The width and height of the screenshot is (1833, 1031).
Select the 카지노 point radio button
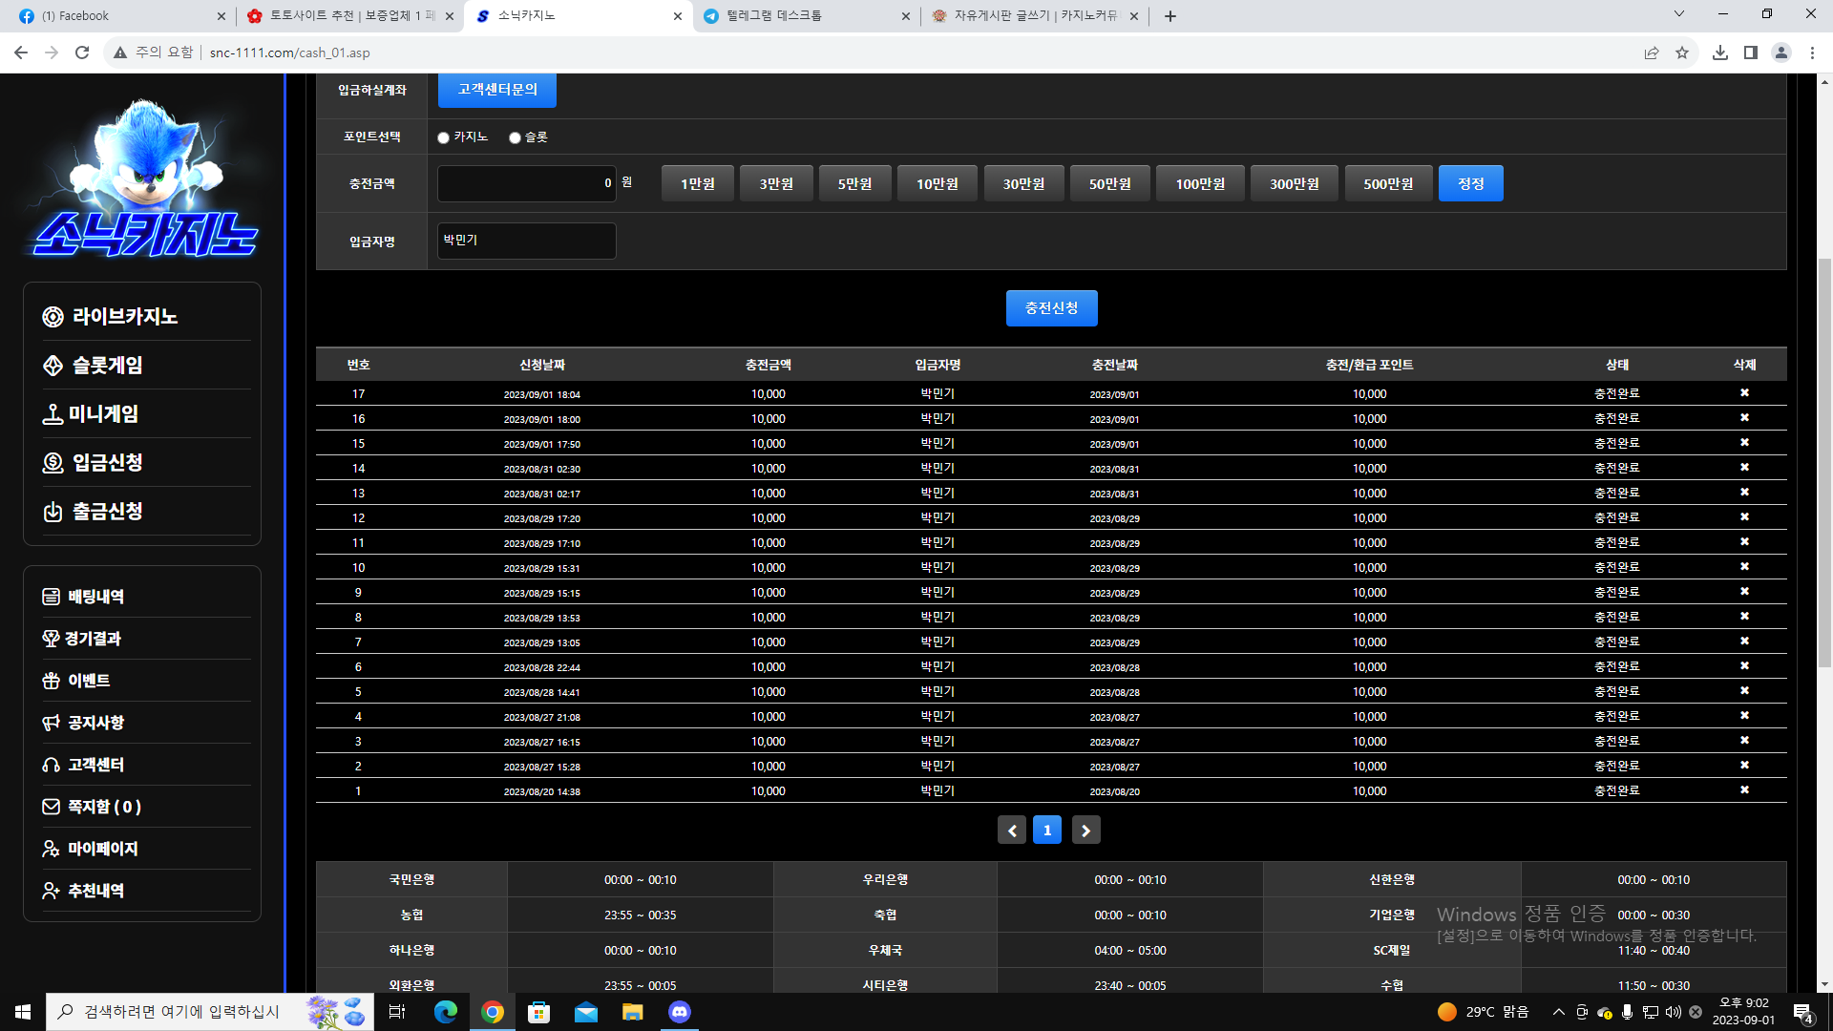pos(444,137)
